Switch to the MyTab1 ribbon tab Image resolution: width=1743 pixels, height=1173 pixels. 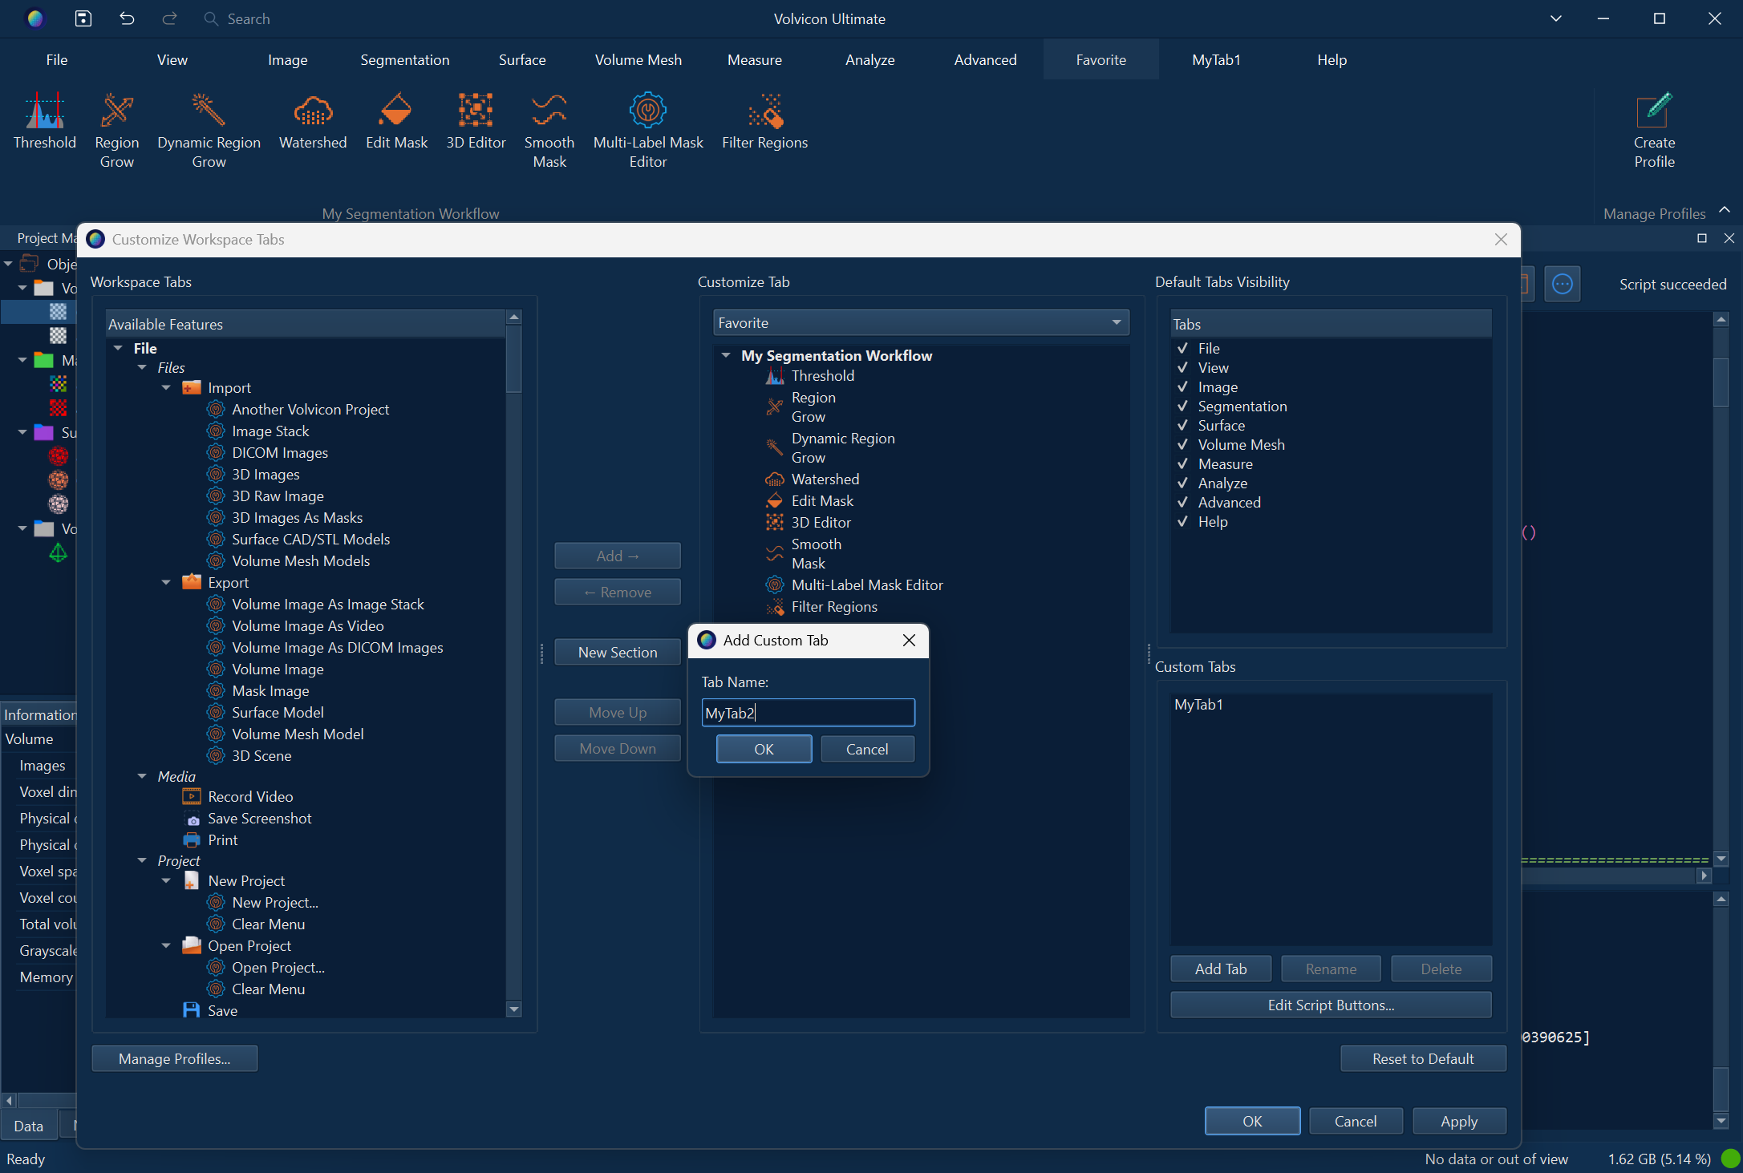[x=1216, y=59]
